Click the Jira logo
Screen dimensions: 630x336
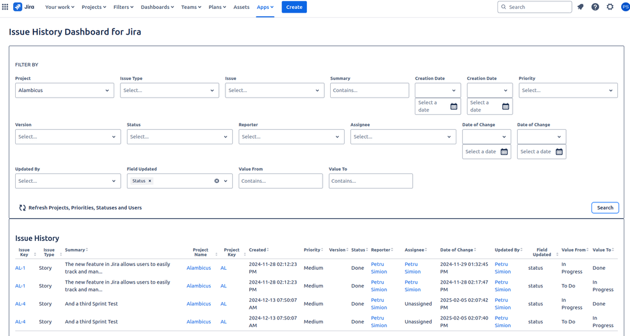[x=24, y=7]
